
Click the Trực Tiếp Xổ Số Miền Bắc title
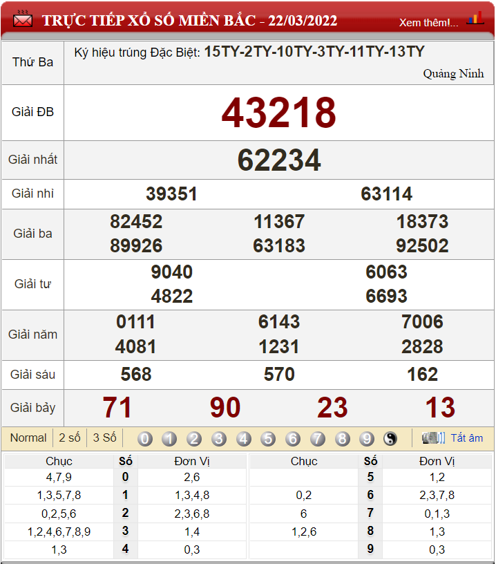[190, 20]
